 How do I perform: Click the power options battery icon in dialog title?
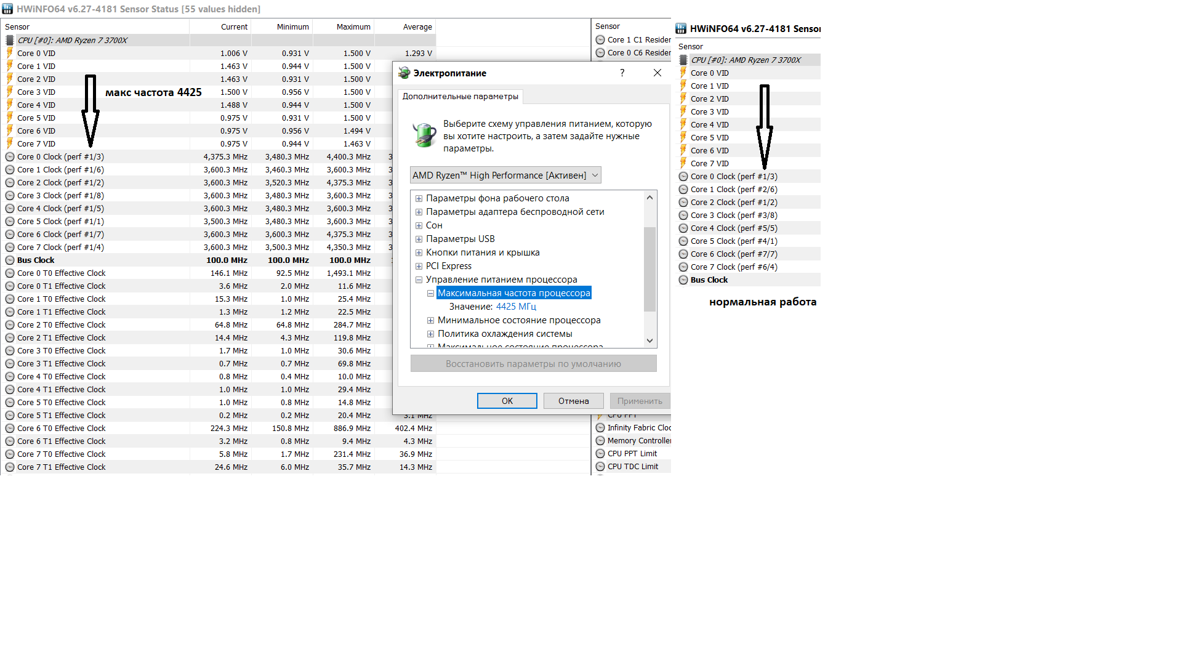coord(404,73)
